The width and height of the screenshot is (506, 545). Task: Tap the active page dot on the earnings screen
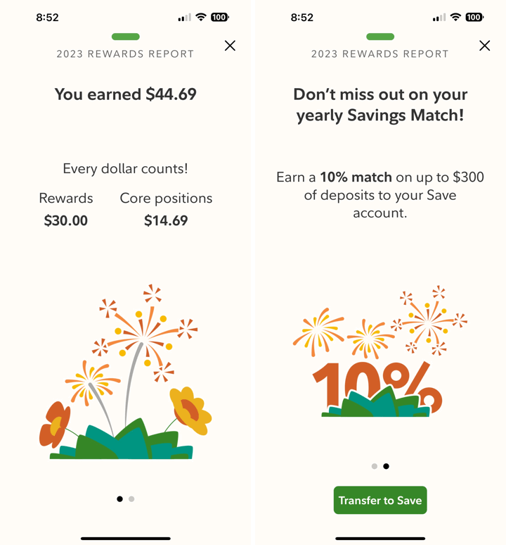pyautogui.click(x=119, y=499)
